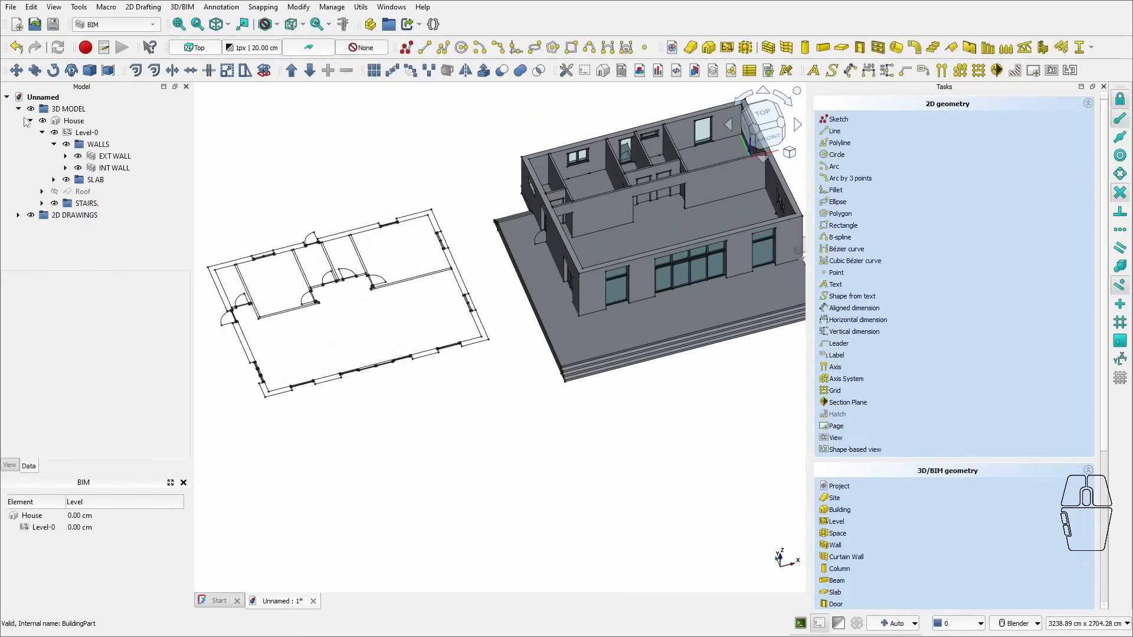Image resolution: width=1133 pixels, height=637 pixels.
Task: Select the Move tool icon
Action: pos(16,71)
